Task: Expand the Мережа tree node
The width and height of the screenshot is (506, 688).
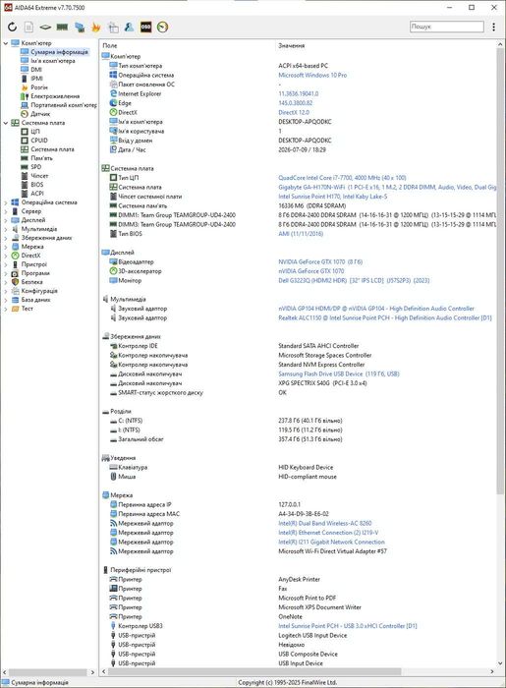Action: point(6,247)
